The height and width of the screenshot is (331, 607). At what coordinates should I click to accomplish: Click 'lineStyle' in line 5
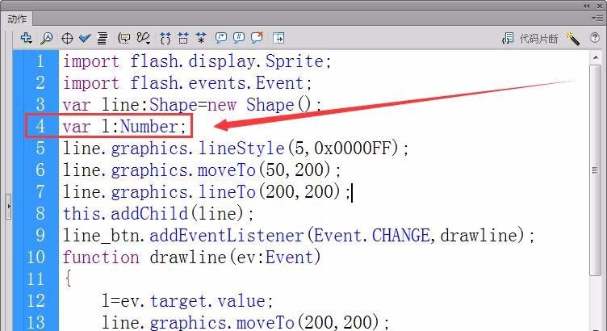pos(241,149)
